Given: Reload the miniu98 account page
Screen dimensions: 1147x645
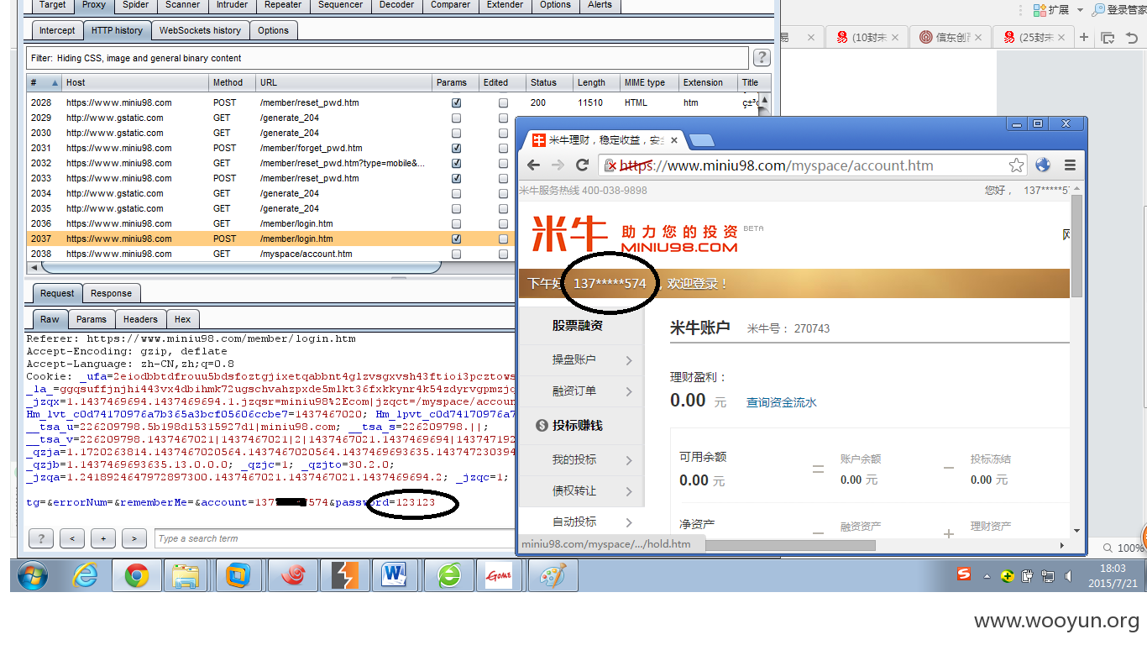Looking at the screenshot, I should point(582,165).
